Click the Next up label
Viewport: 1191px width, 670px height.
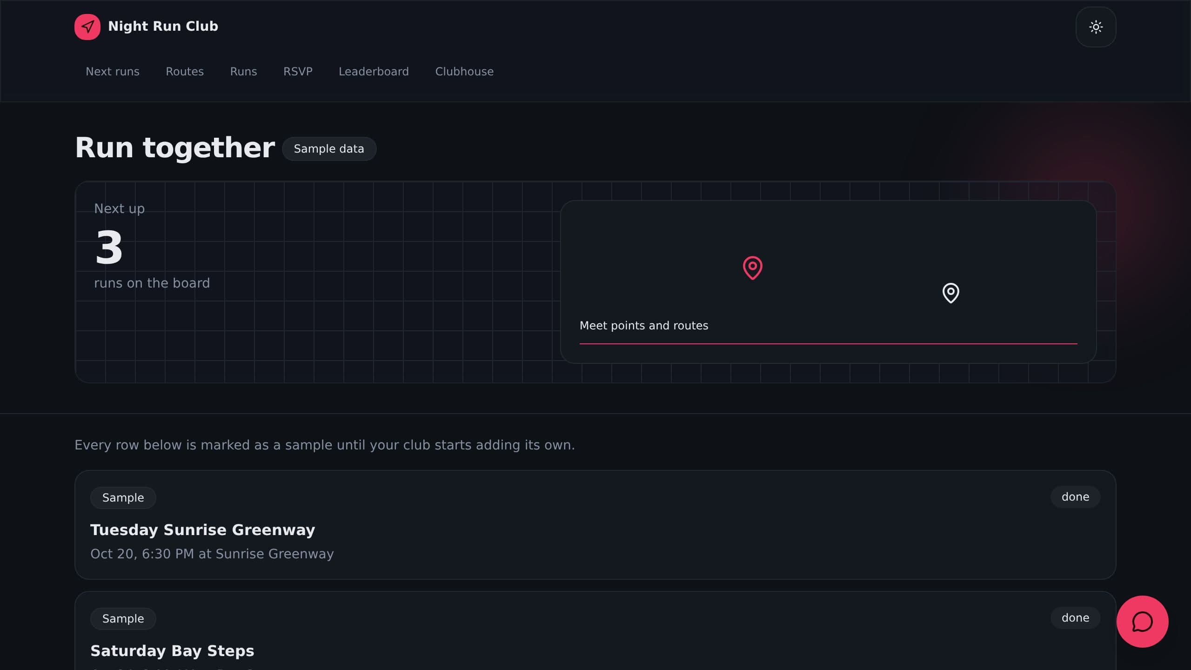[x=119, y=208]
